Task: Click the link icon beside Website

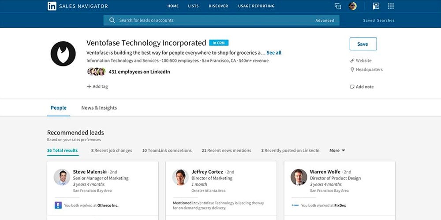Action: pyautogui.click(x=352, y=61)
